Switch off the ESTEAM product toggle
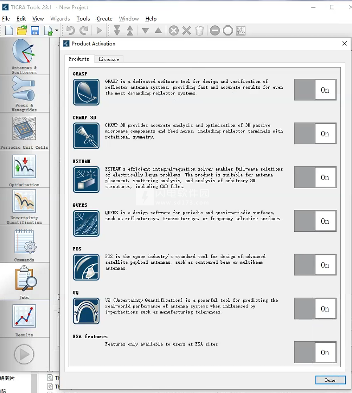Image resolution: width=352 pixels, height=393 pixels. coord(315,177)
